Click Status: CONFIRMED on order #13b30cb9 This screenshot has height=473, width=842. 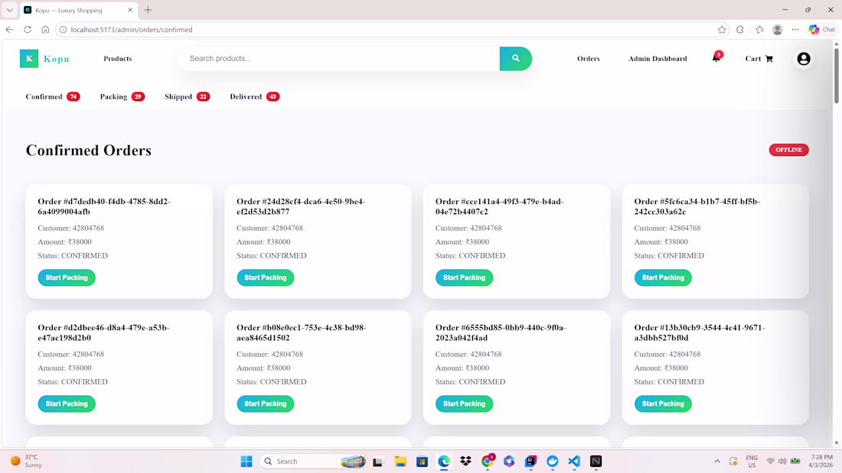pos(669,382)
